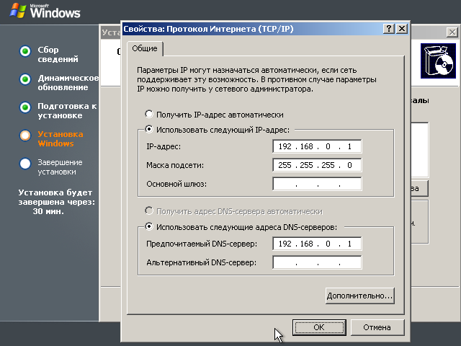Click the "Завершение установки" text
The width and height of the screenshot is (461, 346).
pos(60,167)
